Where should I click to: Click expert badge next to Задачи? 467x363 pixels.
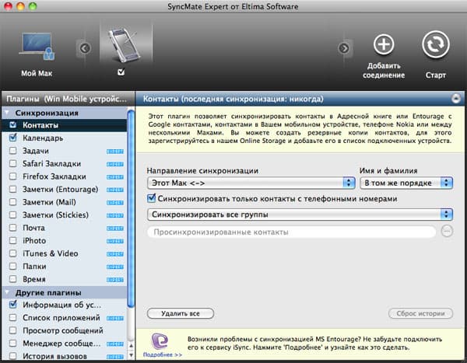(115, 152)
